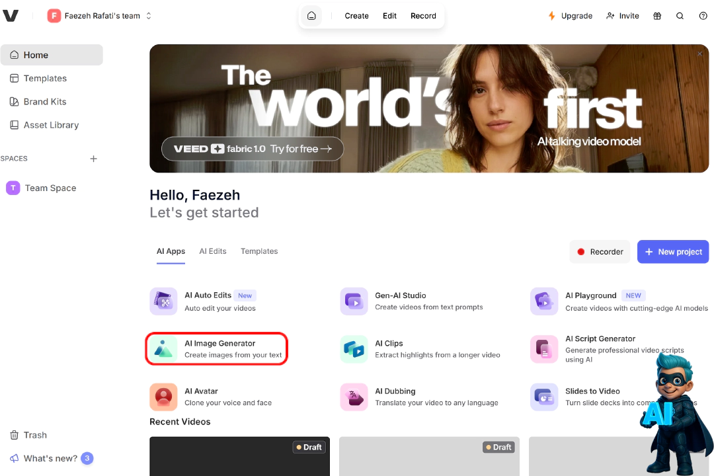This screenshot has height=476, width=714.
Task: Open the Gen-AI Studio app icon
Action: [x=354, y=301]
